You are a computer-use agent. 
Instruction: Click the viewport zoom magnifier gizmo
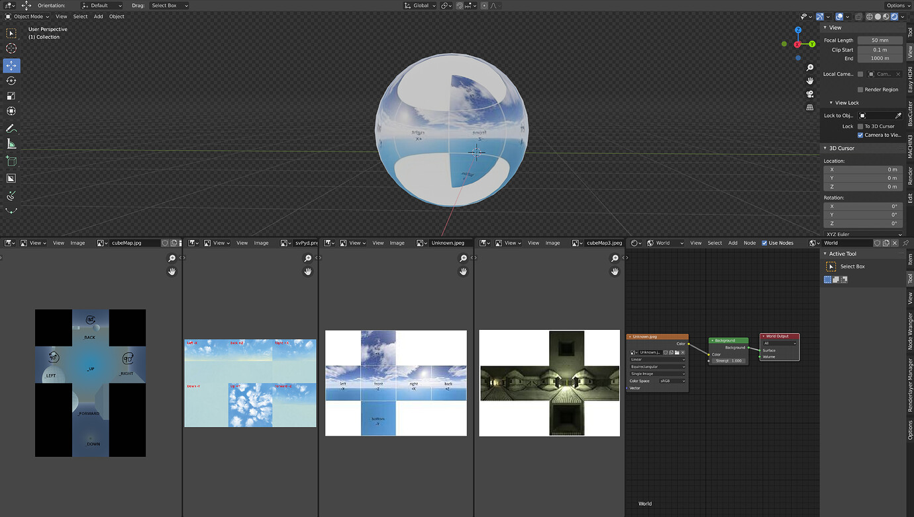click(x=810, y=67)
